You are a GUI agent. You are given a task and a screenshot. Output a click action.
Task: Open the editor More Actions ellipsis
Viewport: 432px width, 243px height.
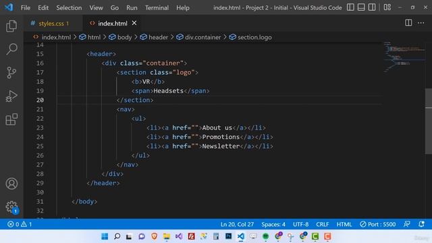pyautogui.click(x=421, y=23)
